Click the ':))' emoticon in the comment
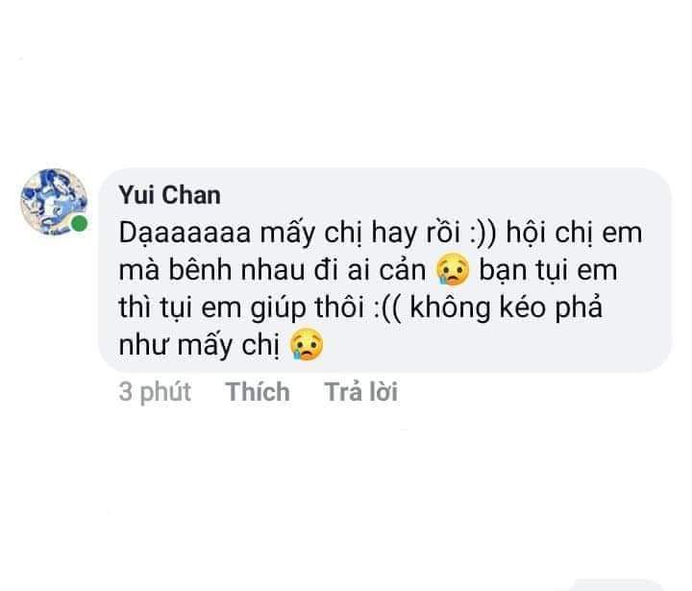The height and width of the screenshot is (591, 692). pyautogui.click(x=482, y=233)
